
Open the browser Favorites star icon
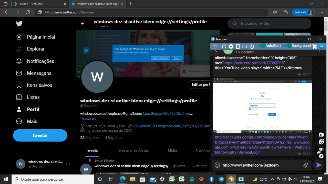click(275, 12)
